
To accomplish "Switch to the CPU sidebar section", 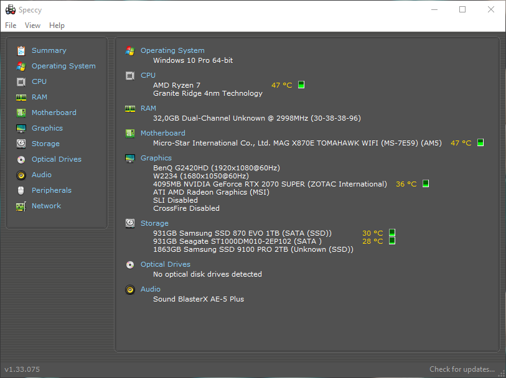I will click(39, 81).
